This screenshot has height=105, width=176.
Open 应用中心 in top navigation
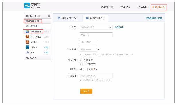point(160,7)
